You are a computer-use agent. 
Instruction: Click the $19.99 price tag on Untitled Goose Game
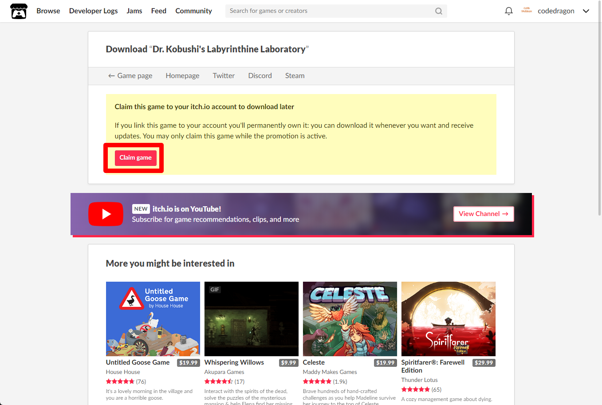(x=188, y=363)
